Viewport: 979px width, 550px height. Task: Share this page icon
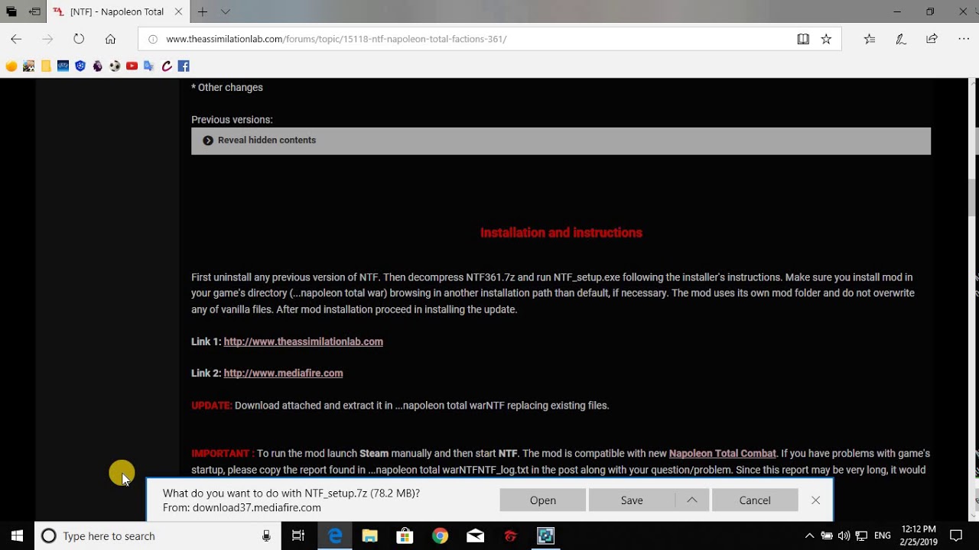tap(932, 39)
